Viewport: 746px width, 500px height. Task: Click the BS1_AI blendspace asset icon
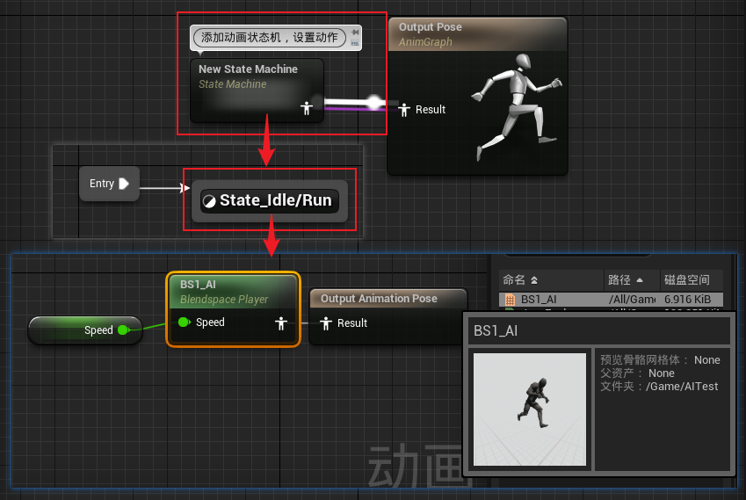click(510, 300)
